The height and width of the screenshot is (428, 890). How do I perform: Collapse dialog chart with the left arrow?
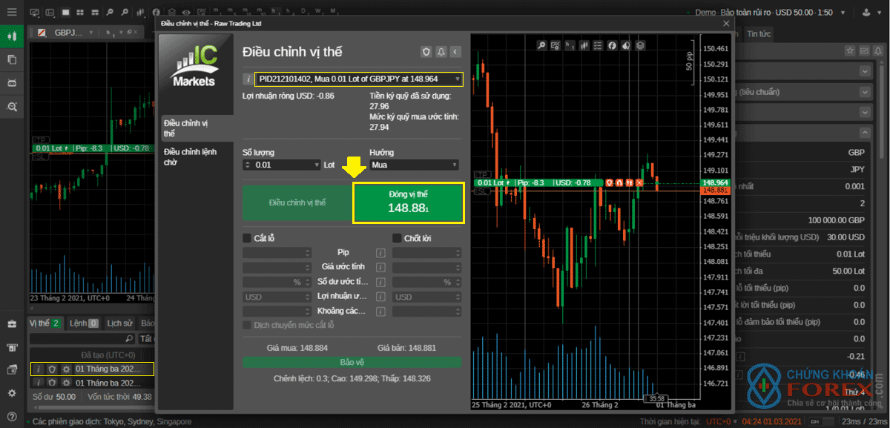coord(455,52)
